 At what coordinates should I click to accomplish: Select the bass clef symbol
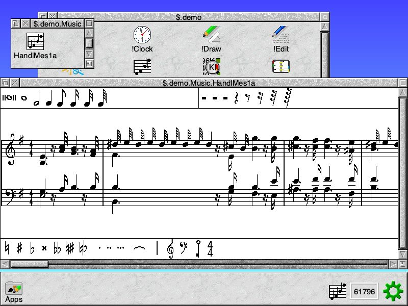(184, 248)
